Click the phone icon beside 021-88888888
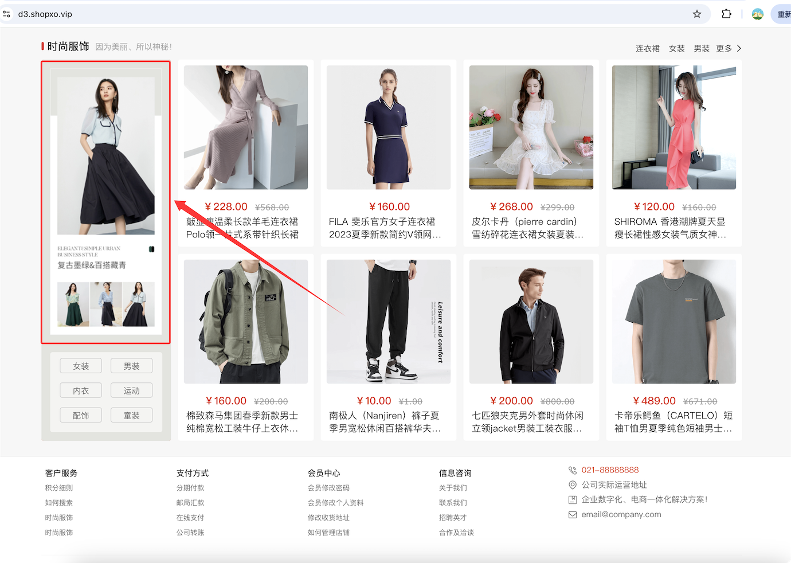Screen dimensions: 791x563 pos(573,470)
